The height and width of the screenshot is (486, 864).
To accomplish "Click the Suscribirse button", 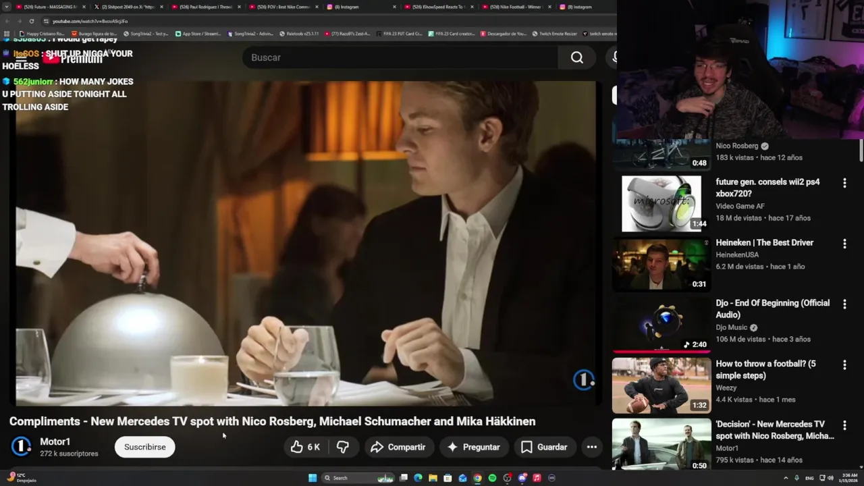I will tap(144, 447).
